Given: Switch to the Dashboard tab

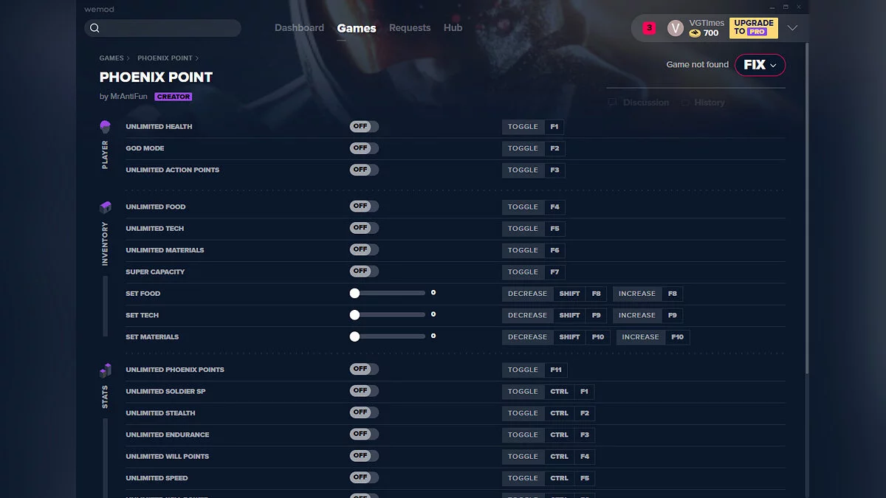Looking at the screenshot, I should (299, 28).
